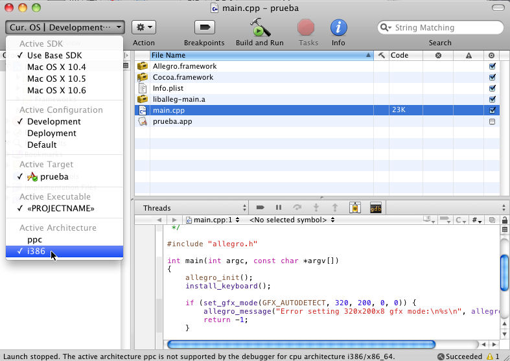Toggle target checkbox for Allegro.framework
510x361 pixels.
click(x=492, y=66)
